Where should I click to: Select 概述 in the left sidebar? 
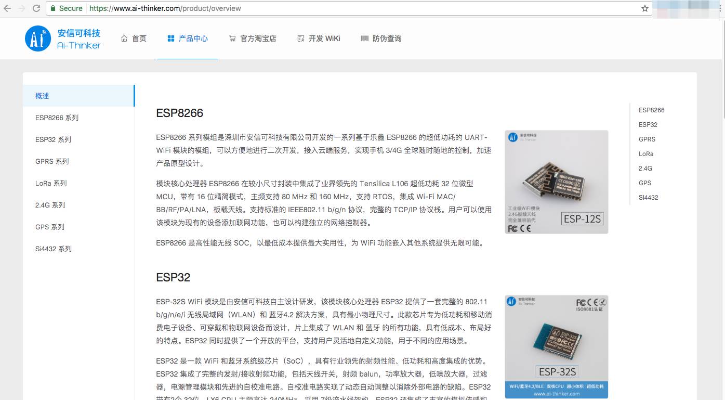78,96
